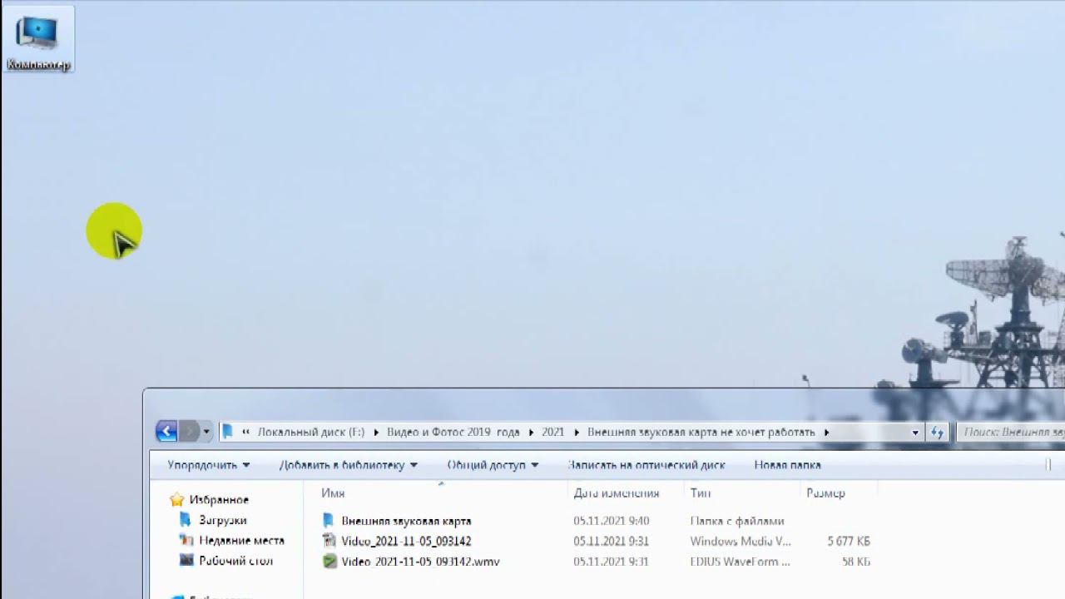Open the Упорядочить menu
This screenshot has height=599, width=1065.
(x=208, y=465)
